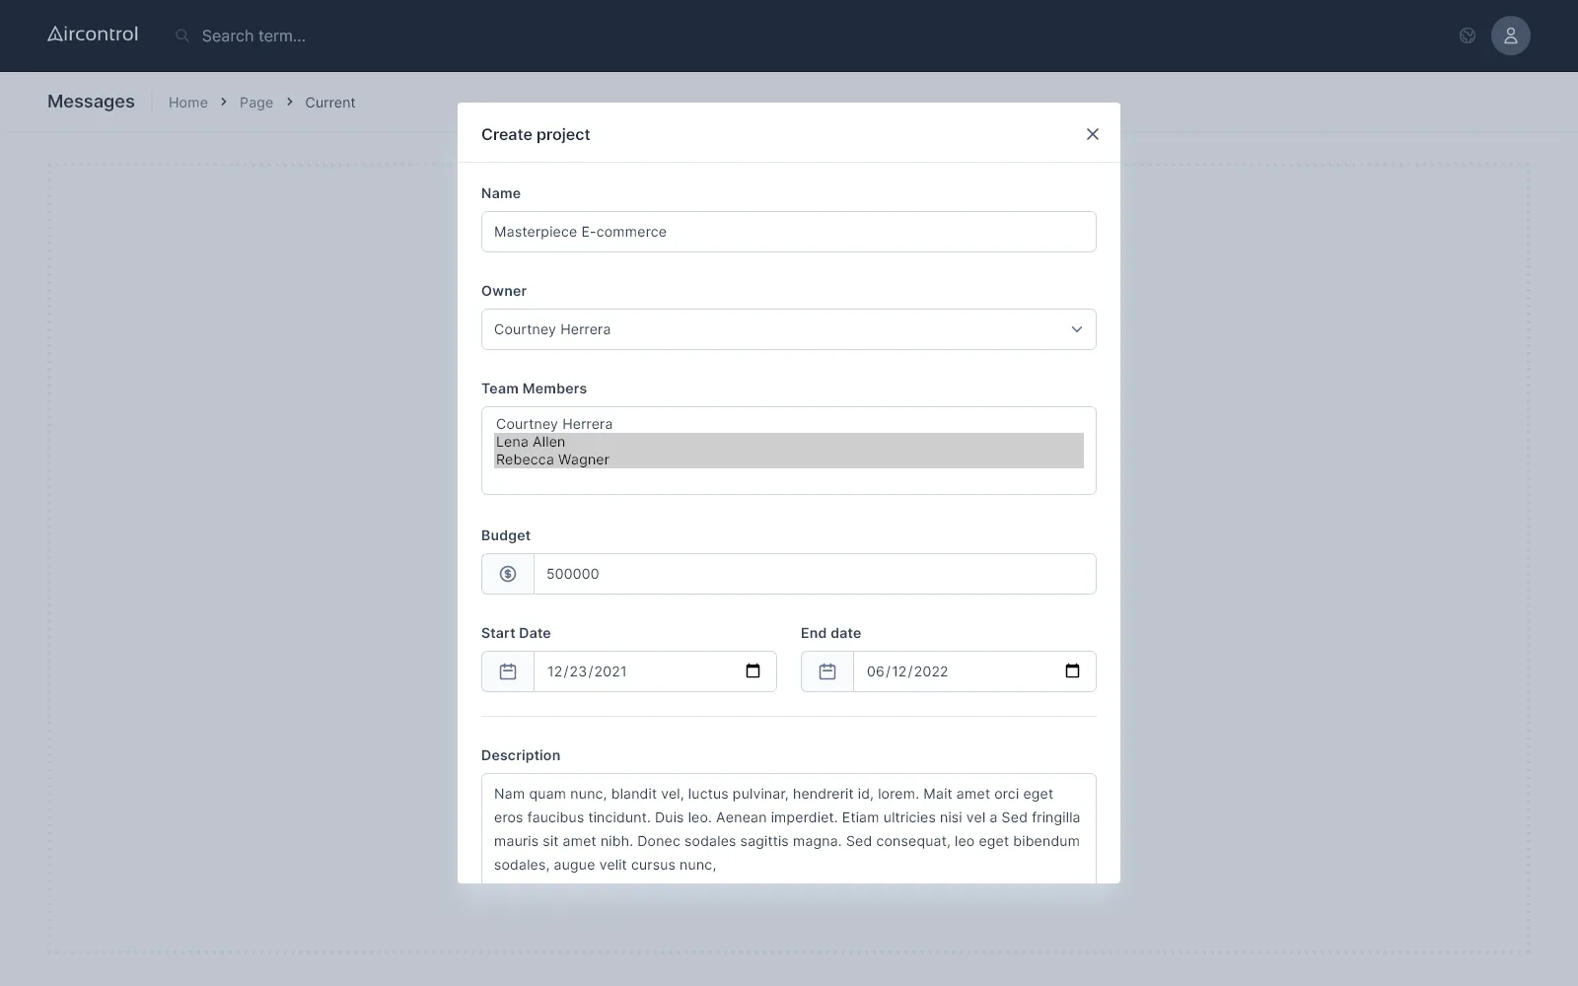Close the Create project dialog

(x=1092, y=134)
